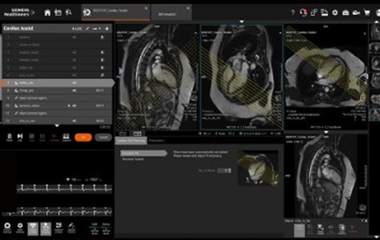Click the Delete trash icon below protocol list
This screenshot has width=380, height=240.
click(9, 137)
